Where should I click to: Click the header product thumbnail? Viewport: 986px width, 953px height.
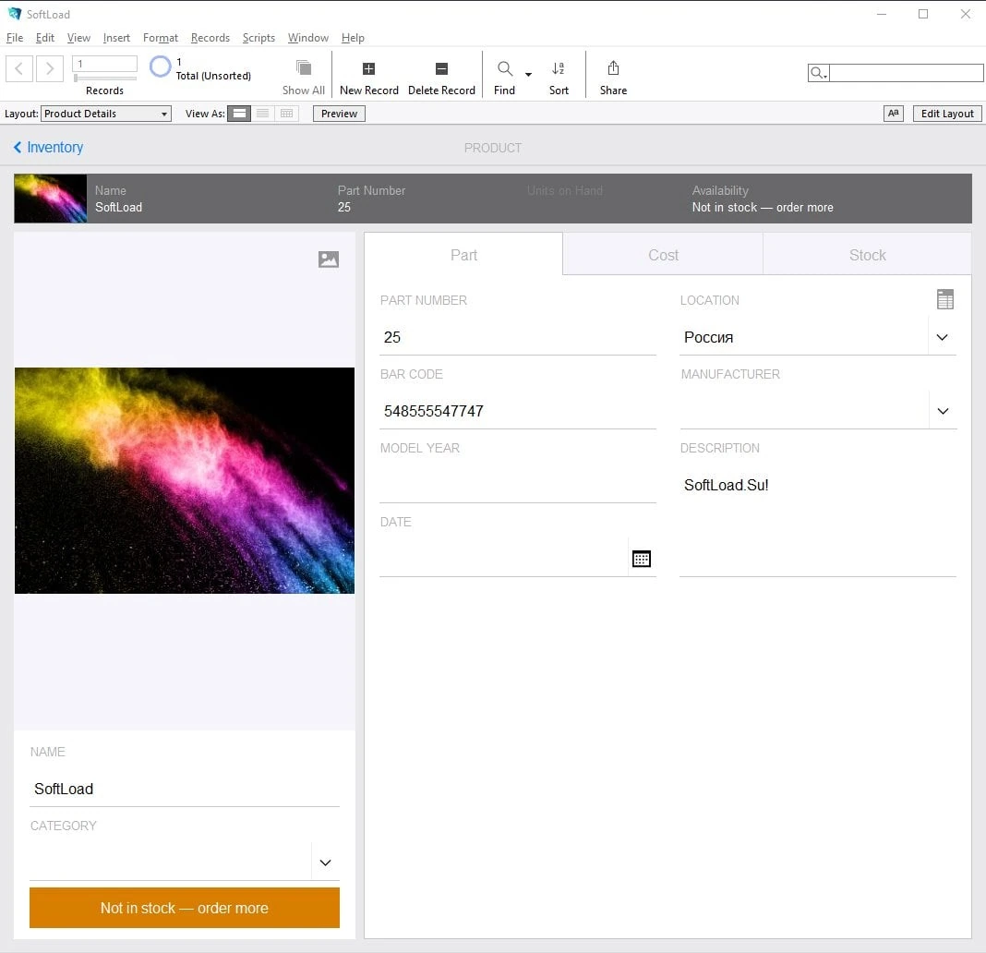coord(50,199)
